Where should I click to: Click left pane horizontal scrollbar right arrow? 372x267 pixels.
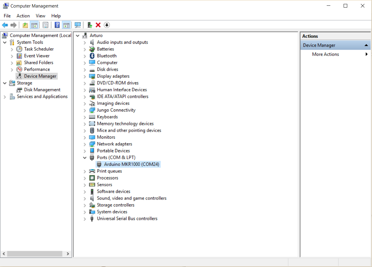click(x=68, y=254)
